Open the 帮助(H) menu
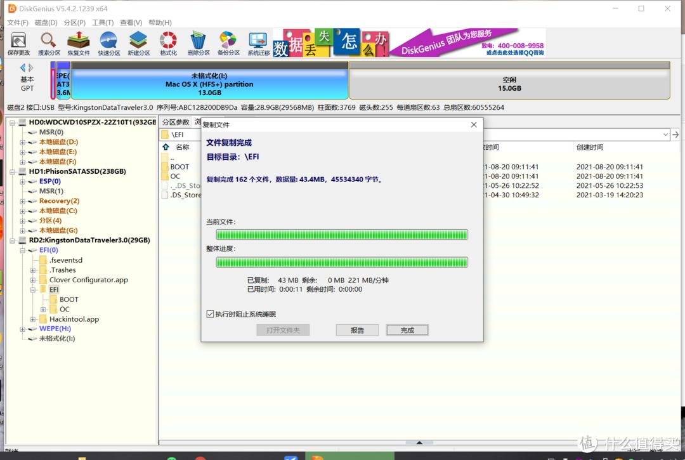This screenshot has width=685, height=460. [160, 22]
